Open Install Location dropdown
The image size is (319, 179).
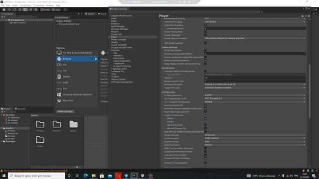[255, 138]
